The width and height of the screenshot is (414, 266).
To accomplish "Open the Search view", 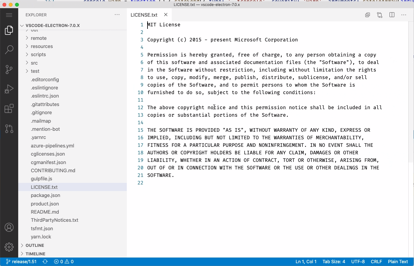I will [9, 50].
